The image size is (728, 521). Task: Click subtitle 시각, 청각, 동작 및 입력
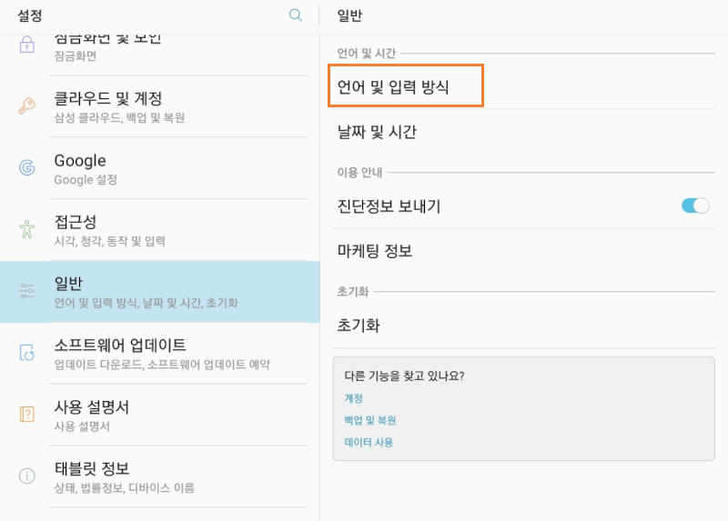coord(109,241)
